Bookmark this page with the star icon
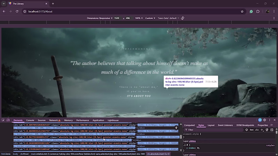The height and width of the screenshot is (156, 278). pos(242,11)
